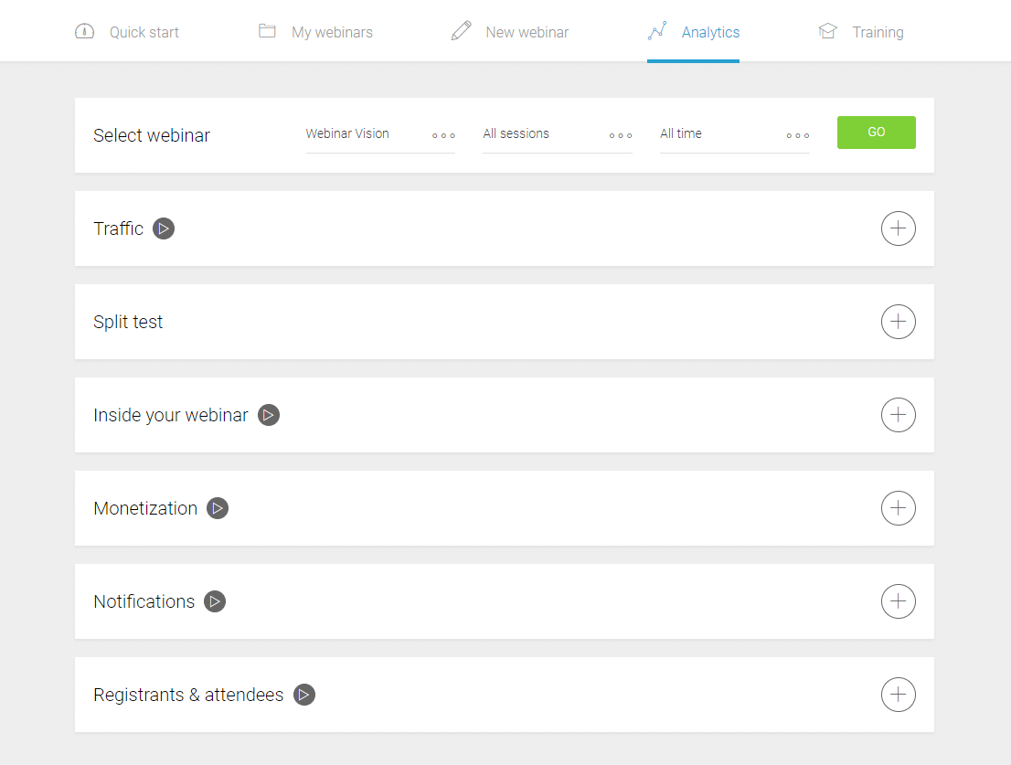This screenshot has width=1011, height=765.
Task: Click the Quick start gauge icon
Action: 84,32
